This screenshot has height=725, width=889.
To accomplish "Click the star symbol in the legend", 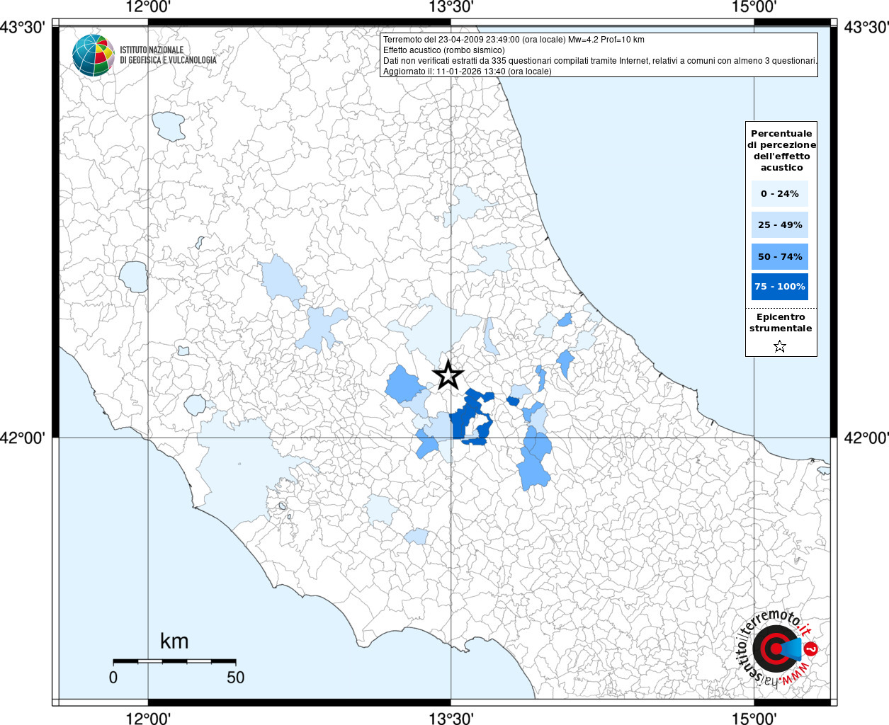I will click(780, 346).
